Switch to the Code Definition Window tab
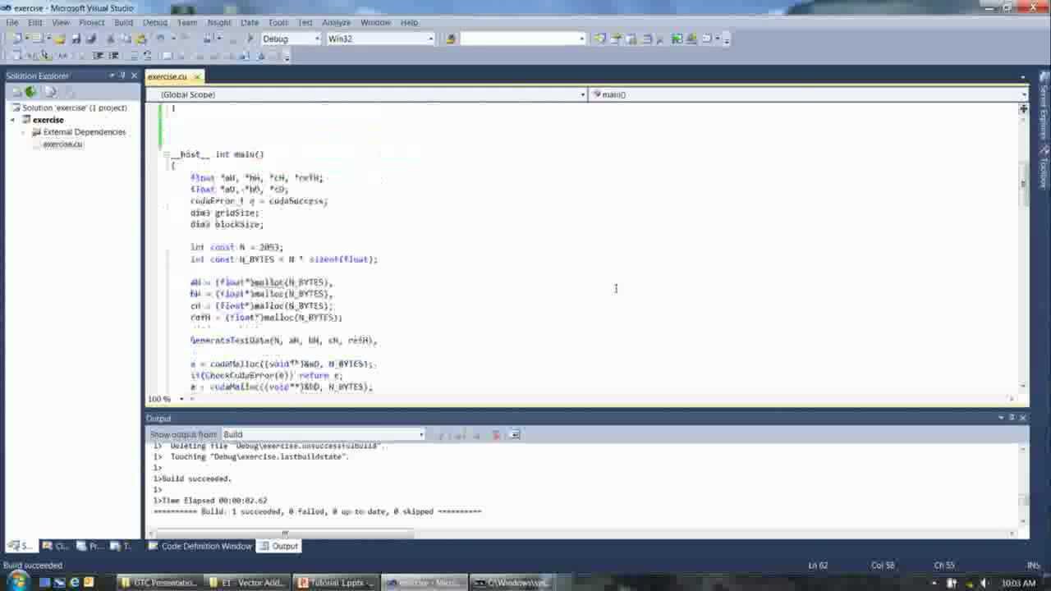Screen dimensions: 1051x591 coord(200,546)
